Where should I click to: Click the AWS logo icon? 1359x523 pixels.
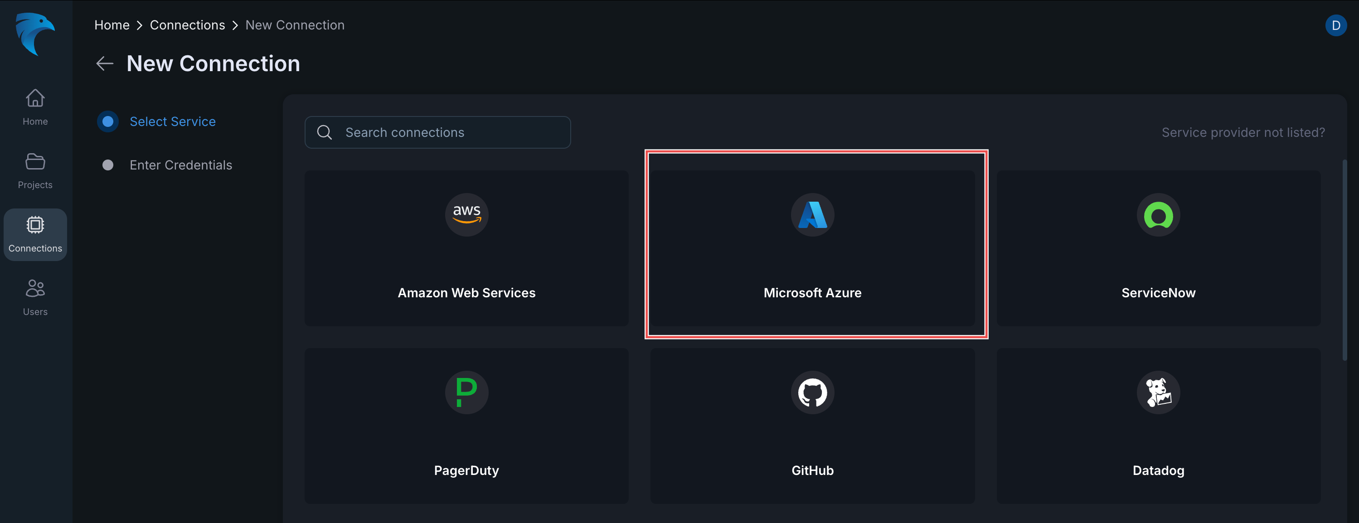coord(466,214)
